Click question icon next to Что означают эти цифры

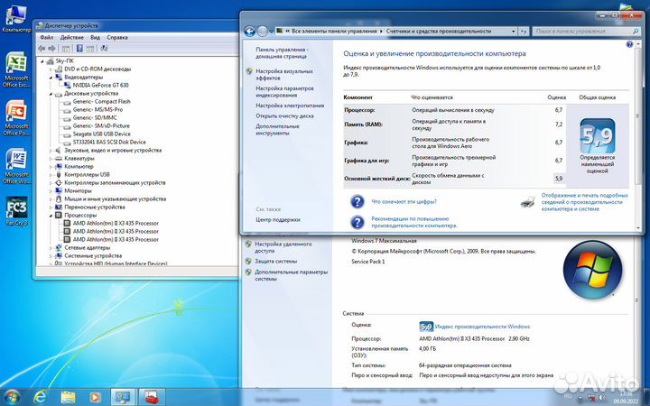point(357,202)
